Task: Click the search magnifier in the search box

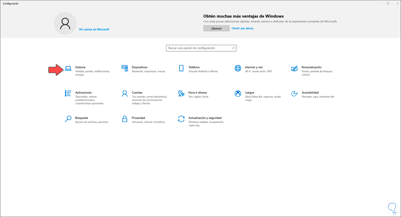Action: [x=233, y=48]
